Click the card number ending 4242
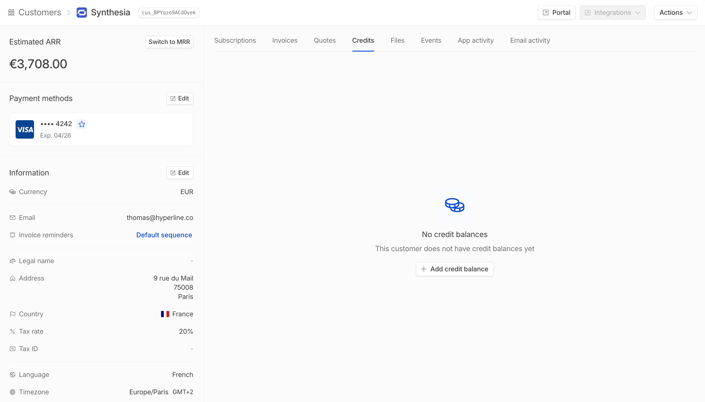 tap(56, 124)
